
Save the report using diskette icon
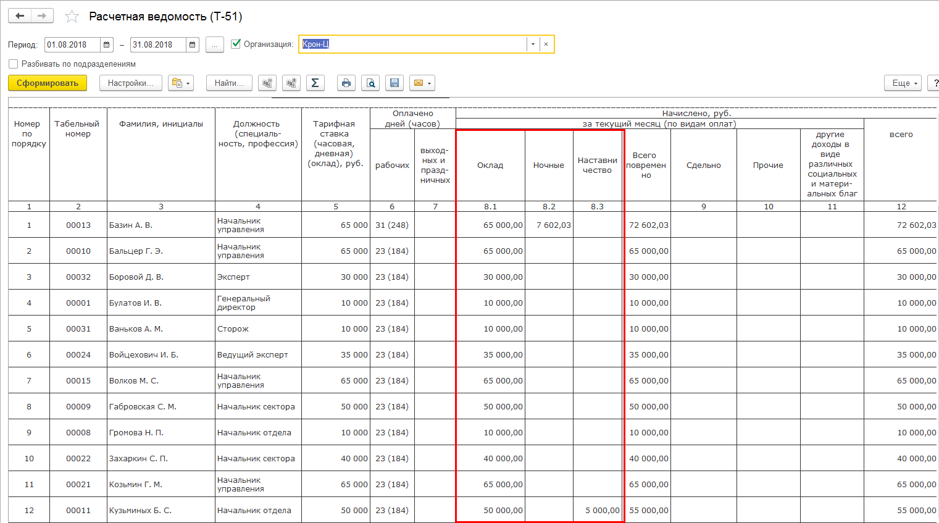(x=394, y=83)
